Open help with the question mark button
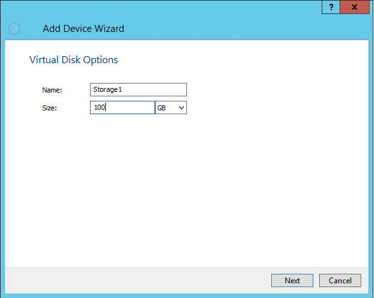 (331, 7)
